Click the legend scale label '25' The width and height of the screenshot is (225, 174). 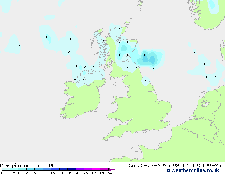tap(69, 173)
